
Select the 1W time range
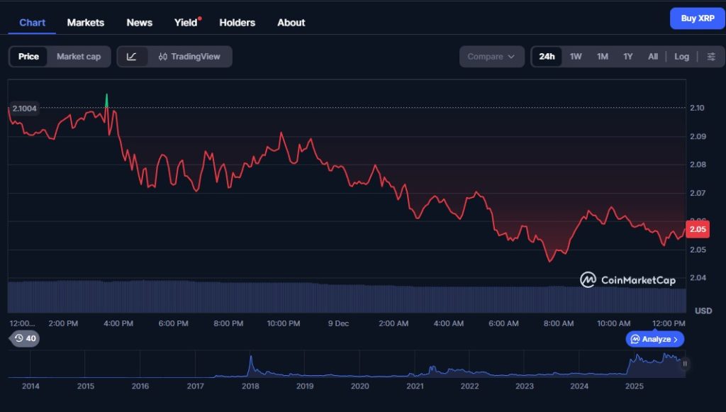[x=576, y=57]
